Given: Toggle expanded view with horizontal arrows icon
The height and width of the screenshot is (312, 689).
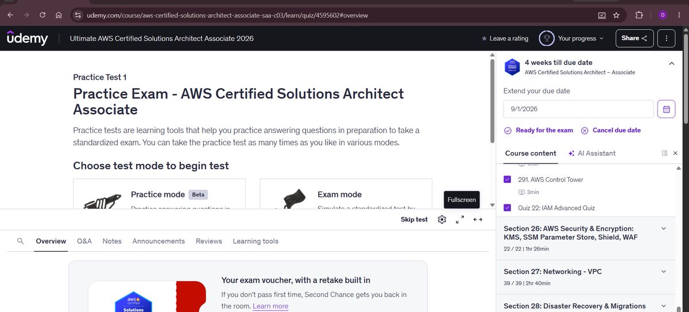Looking at the screenshot, I should click(x=478, y=219).
